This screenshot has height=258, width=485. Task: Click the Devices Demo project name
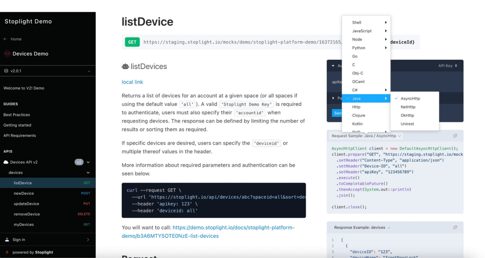click(30, 54)
